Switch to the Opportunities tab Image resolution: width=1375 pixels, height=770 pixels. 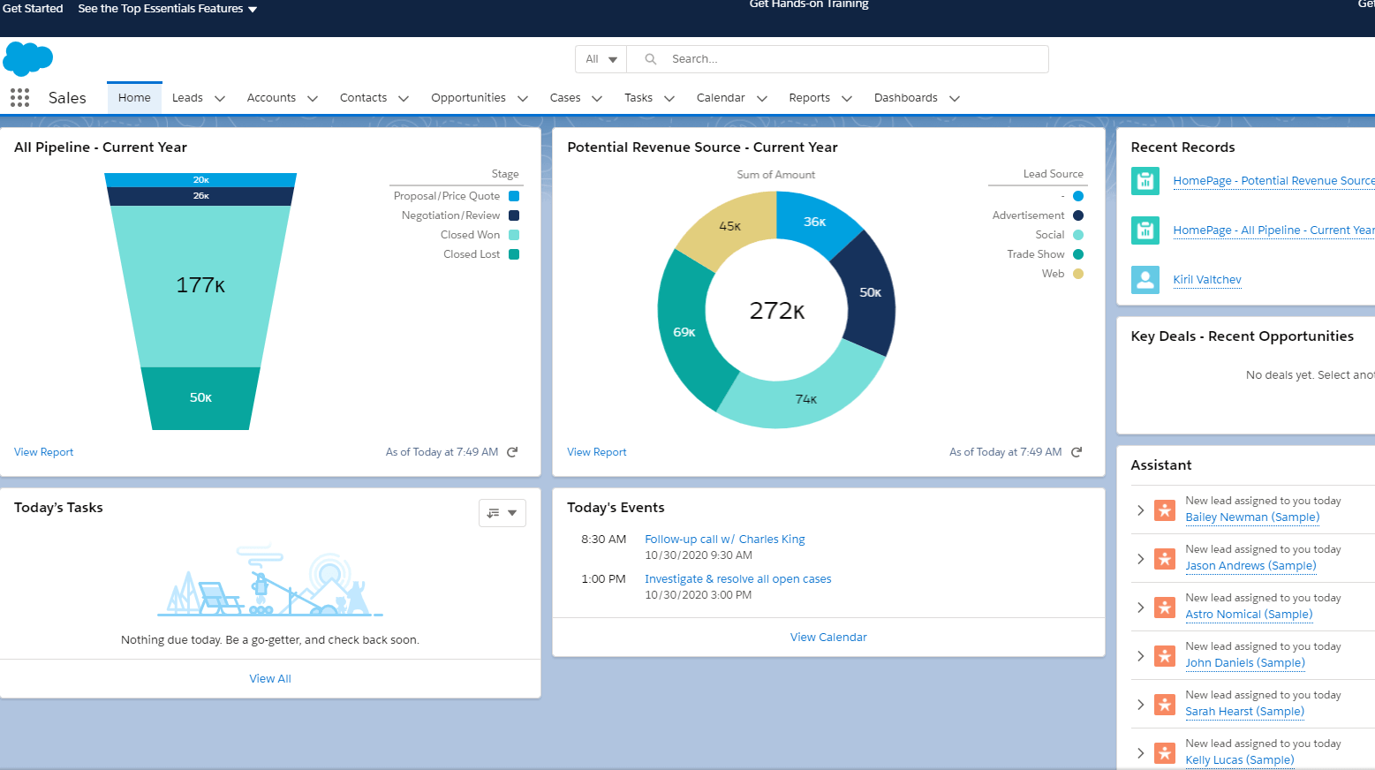(468, 98)
